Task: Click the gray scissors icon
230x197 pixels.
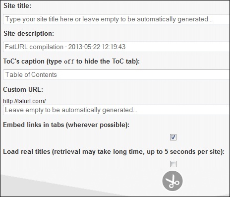Action: (x=172, y=181)
